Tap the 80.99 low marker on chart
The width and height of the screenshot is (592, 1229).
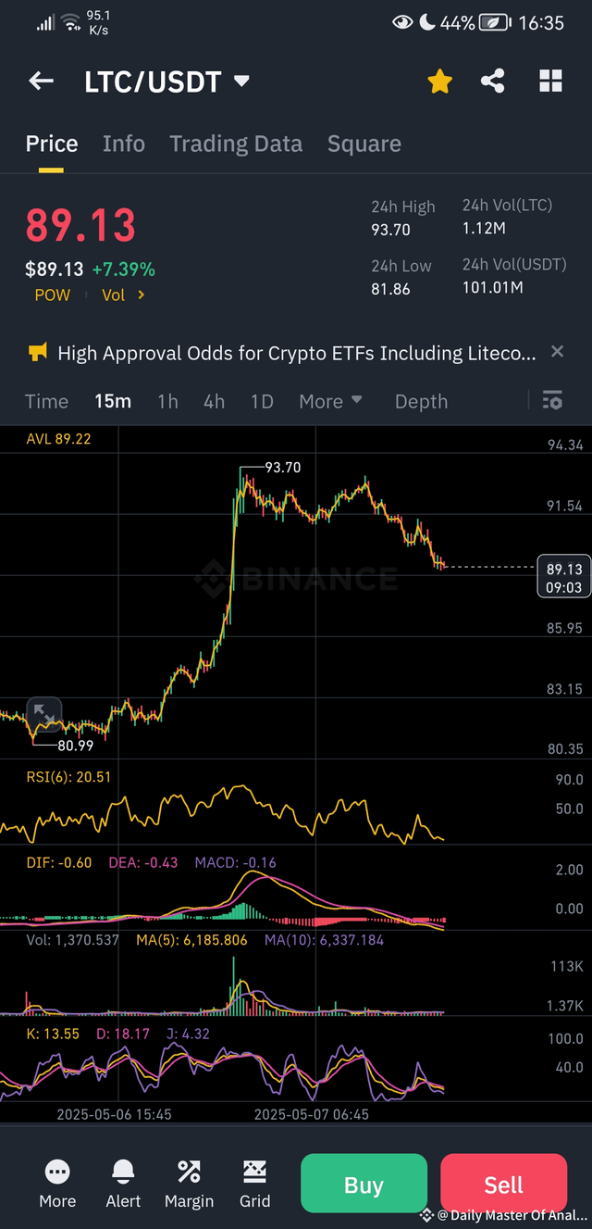(75, 745)
